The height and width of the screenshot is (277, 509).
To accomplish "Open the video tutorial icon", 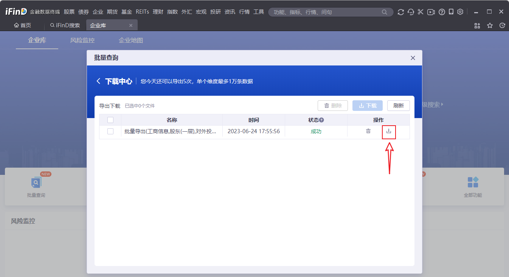I will coord(431,12).
